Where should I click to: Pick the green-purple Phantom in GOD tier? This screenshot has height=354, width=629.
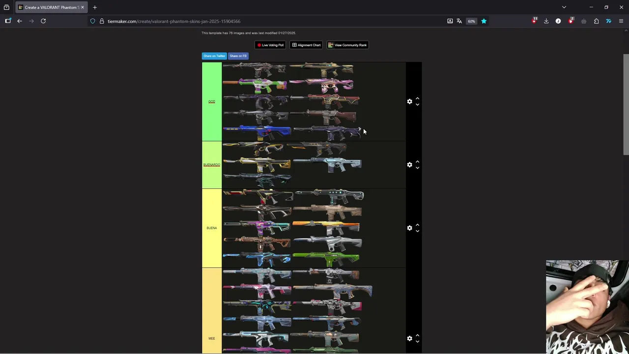click(x=256, y=86)
